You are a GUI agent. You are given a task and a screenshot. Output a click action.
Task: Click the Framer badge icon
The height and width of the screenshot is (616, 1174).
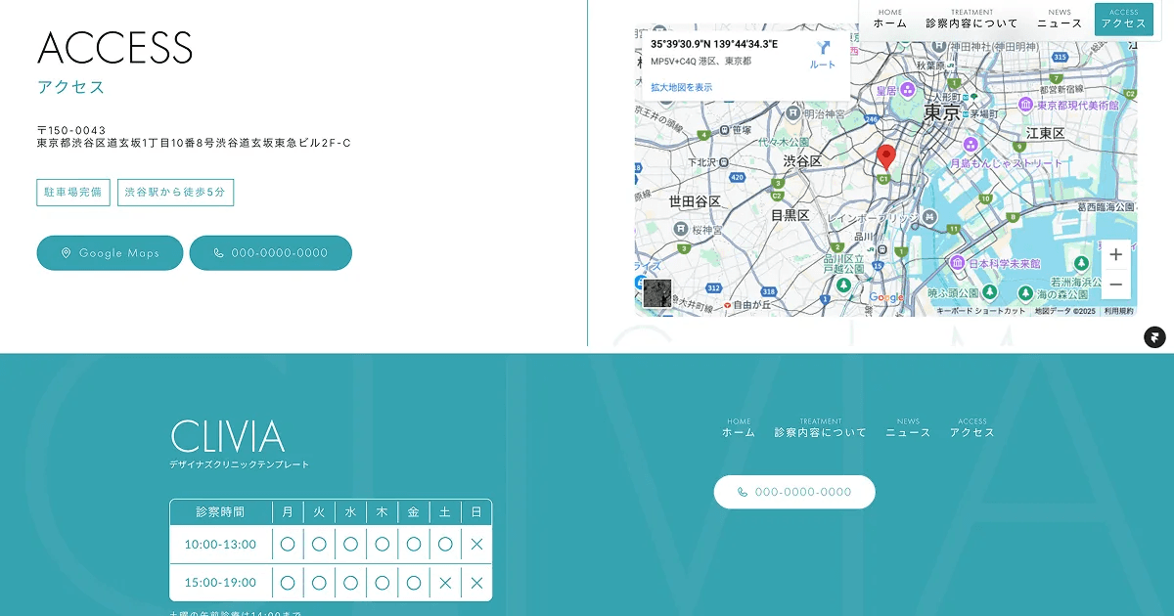(x=1154, y=337)
